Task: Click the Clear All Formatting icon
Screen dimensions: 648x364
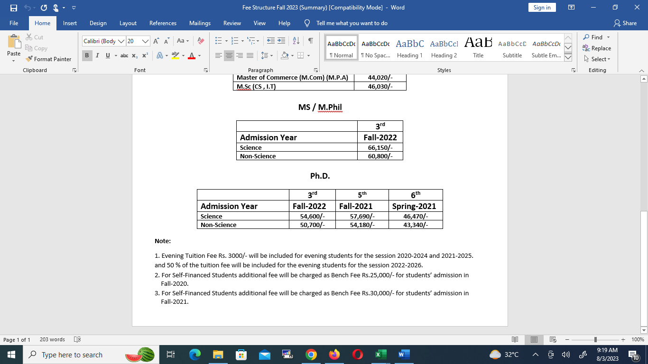Action: click(201, 41)
